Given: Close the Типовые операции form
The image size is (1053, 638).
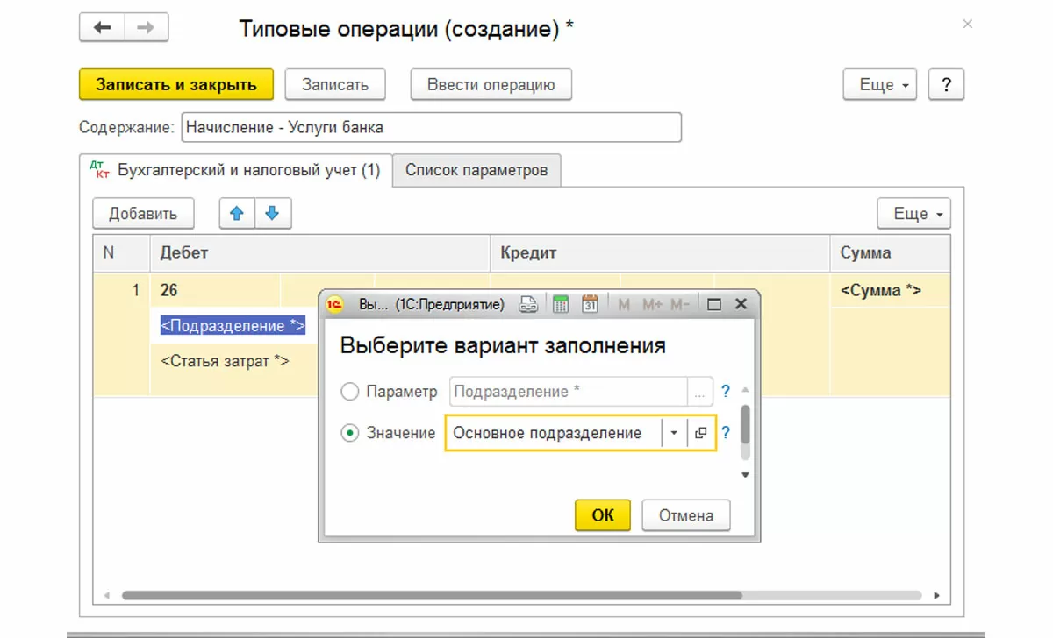Looking at the screenshot, I should pyautogui.click(x=968, y=24).
